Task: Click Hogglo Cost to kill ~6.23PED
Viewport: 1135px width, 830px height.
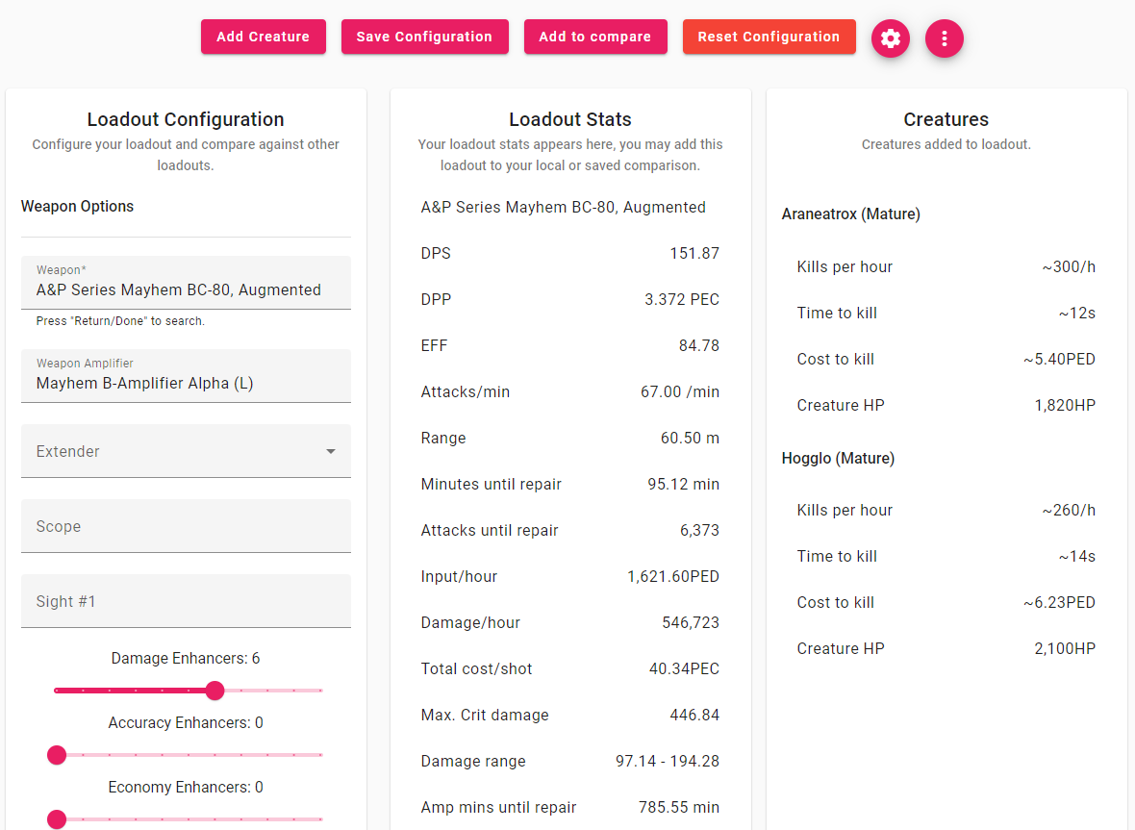Action: click(x=1059, y=603)
